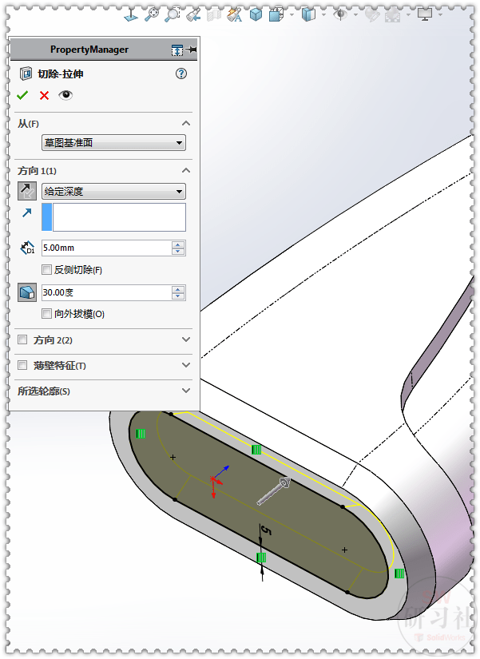This screenshot has width=480, height=659.
Task: Click the Hide/Show Items eye icon
Action: pos(340,15)
